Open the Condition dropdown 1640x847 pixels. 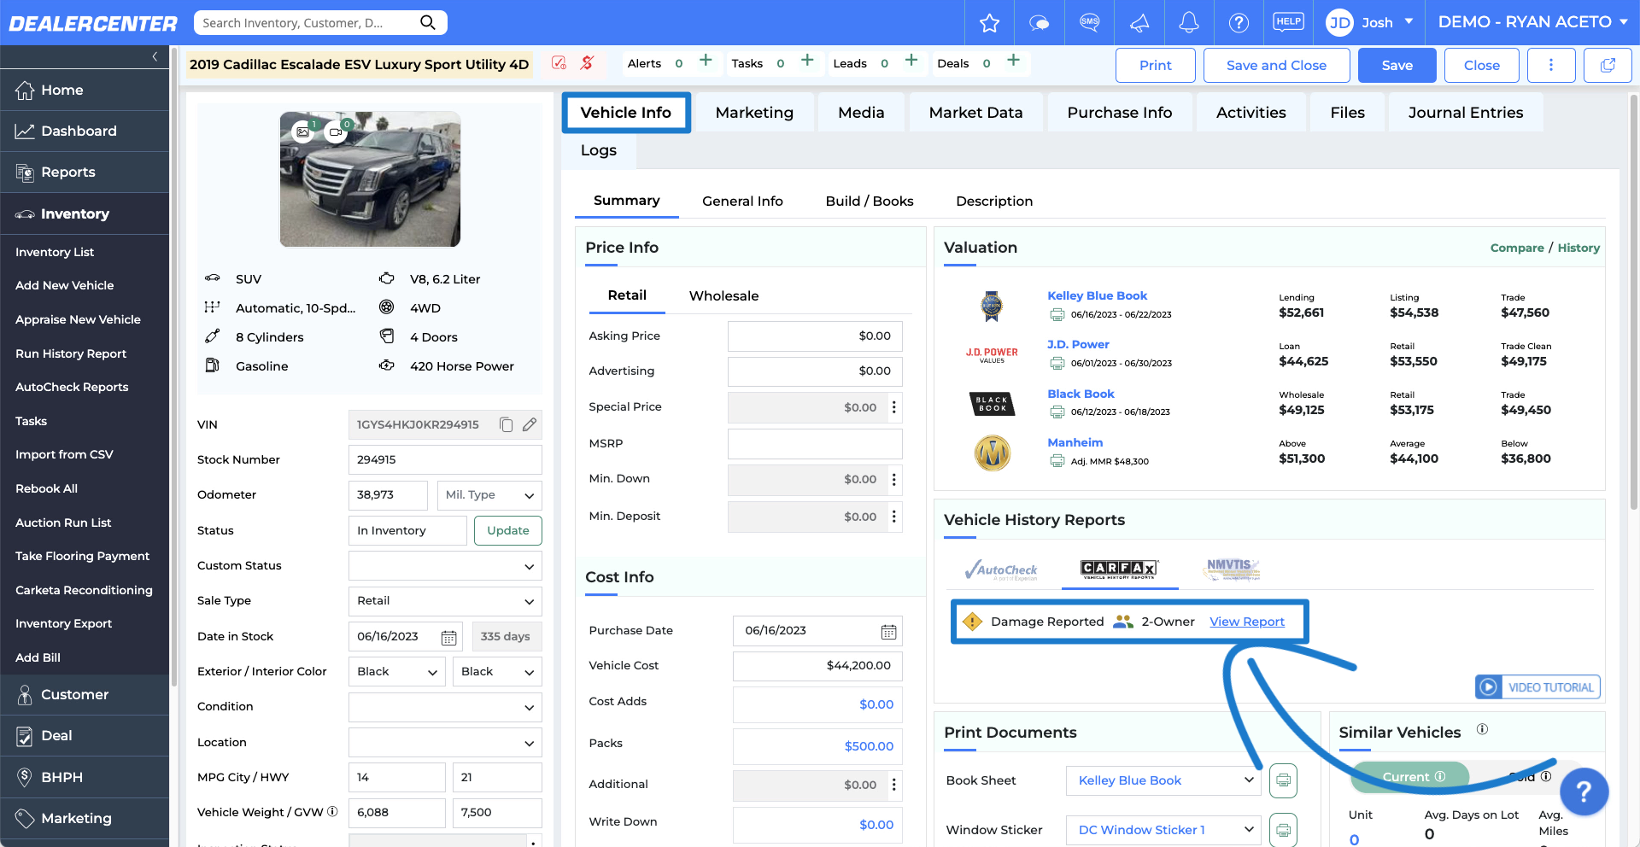pos(445,707)
